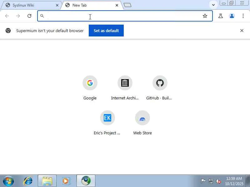Viewport: 250px width, 187px height.
Task: Click the Supermium logo in the infobar
Action: 8,31
